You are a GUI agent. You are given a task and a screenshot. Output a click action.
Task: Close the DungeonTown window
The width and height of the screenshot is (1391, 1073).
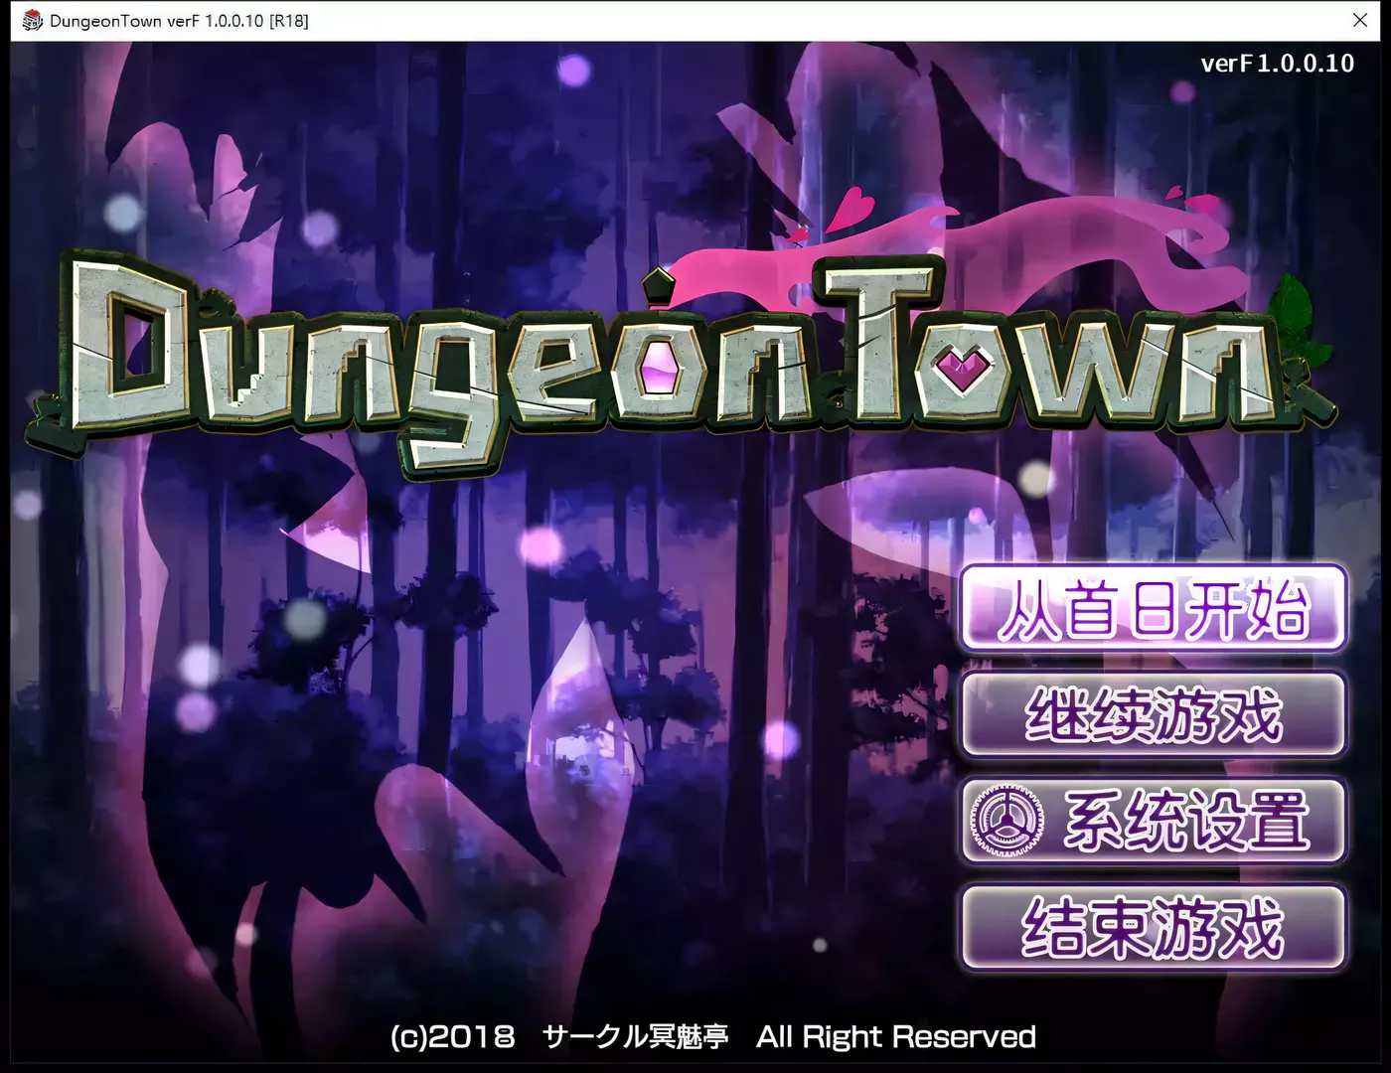click(1360, 19)
